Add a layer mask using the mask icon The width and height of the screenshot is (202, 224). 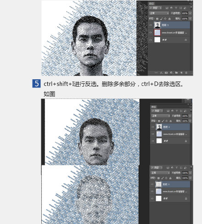166,73
